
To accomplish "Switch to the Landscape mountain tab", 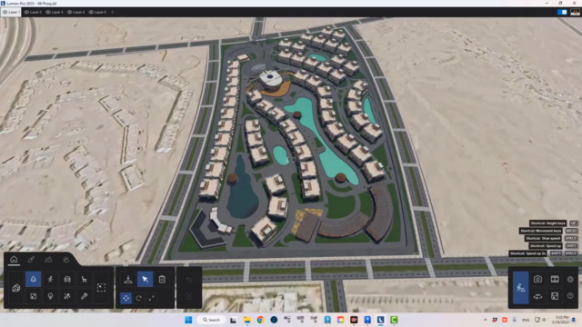I will pos(48,259).
